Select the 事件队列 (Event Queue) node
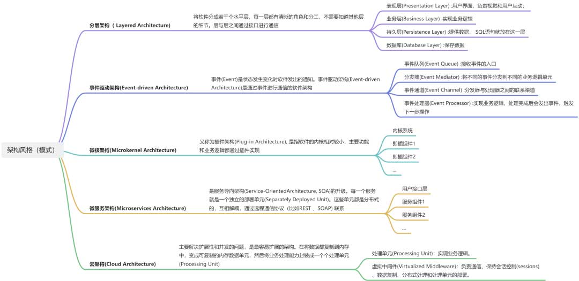Image resolution: width=579 pixels, height=281 pixels. 450,64
